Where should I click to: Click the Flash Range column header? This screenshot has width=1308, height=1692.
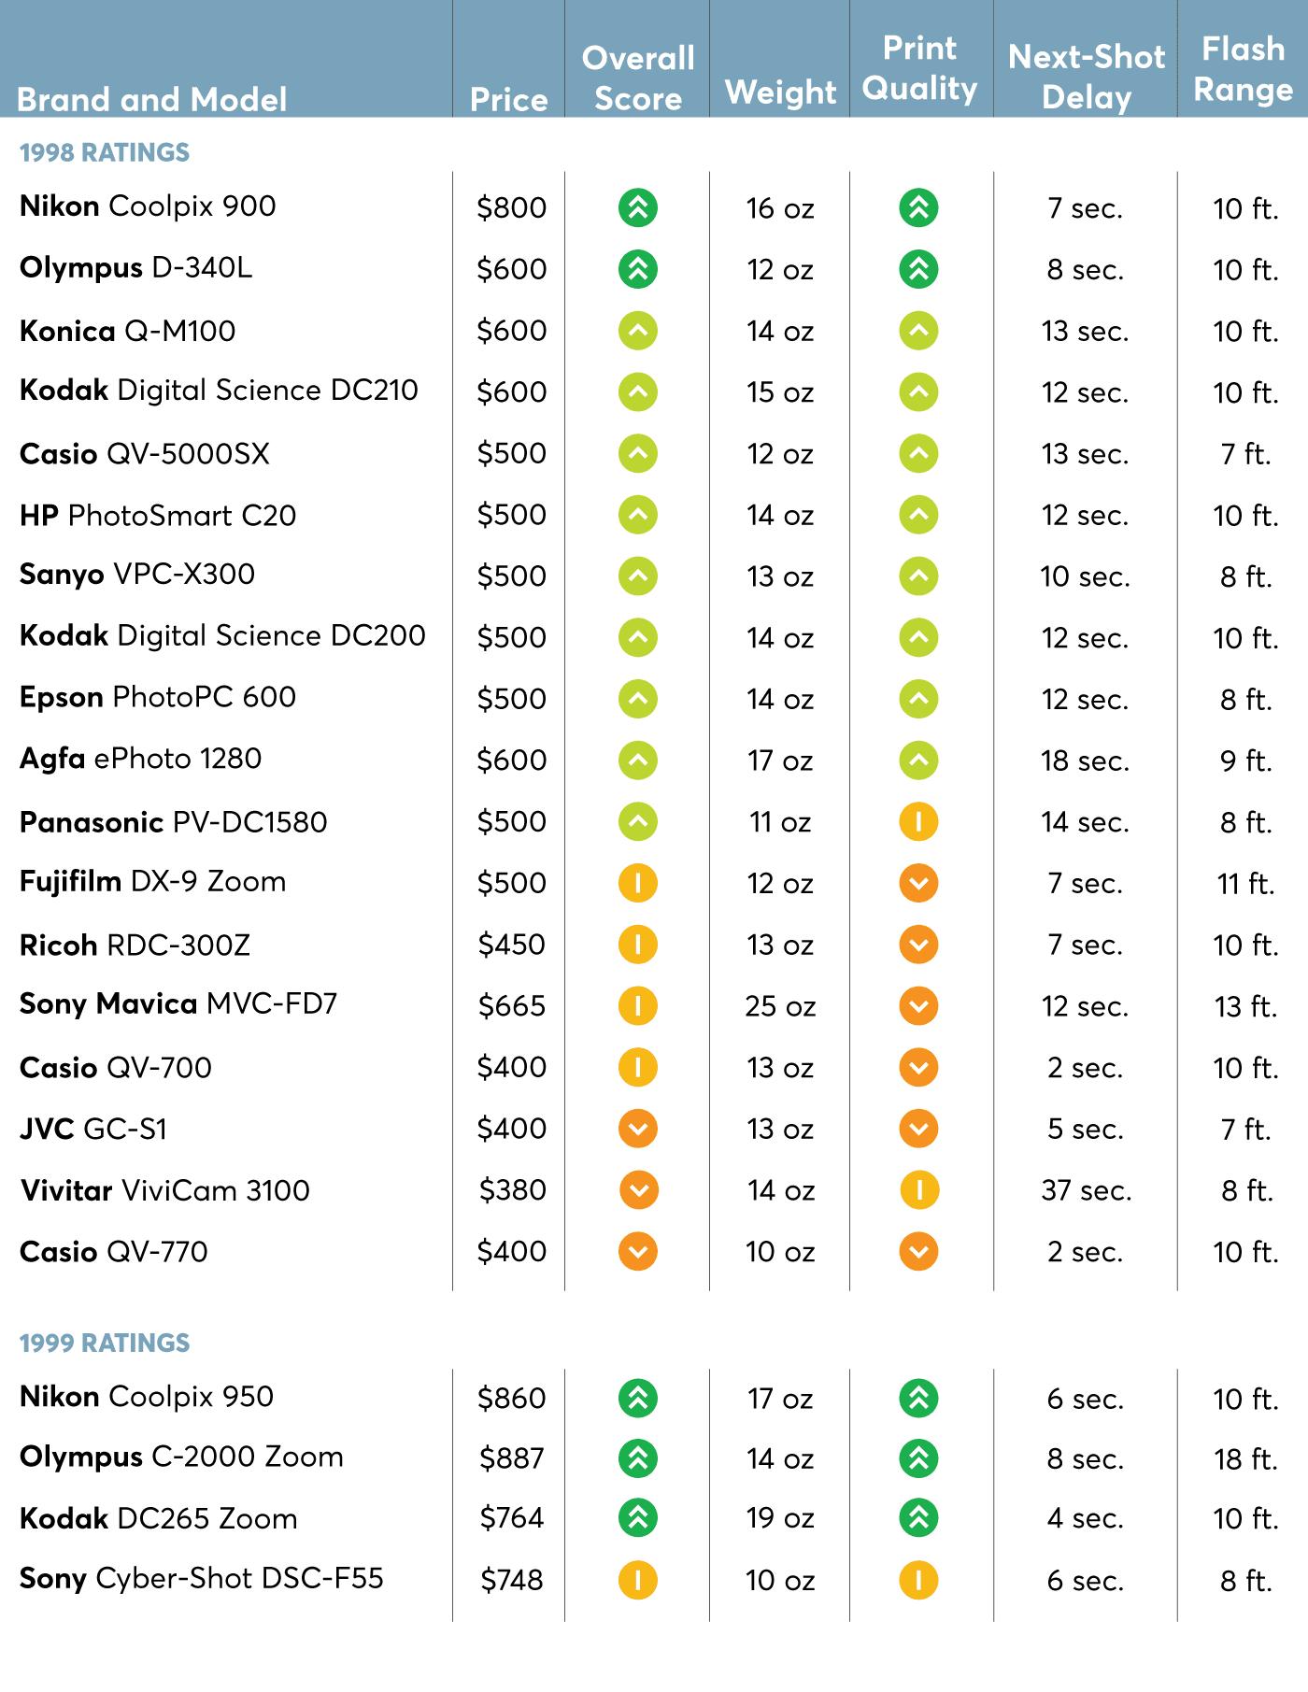[x=1243, y=69]
